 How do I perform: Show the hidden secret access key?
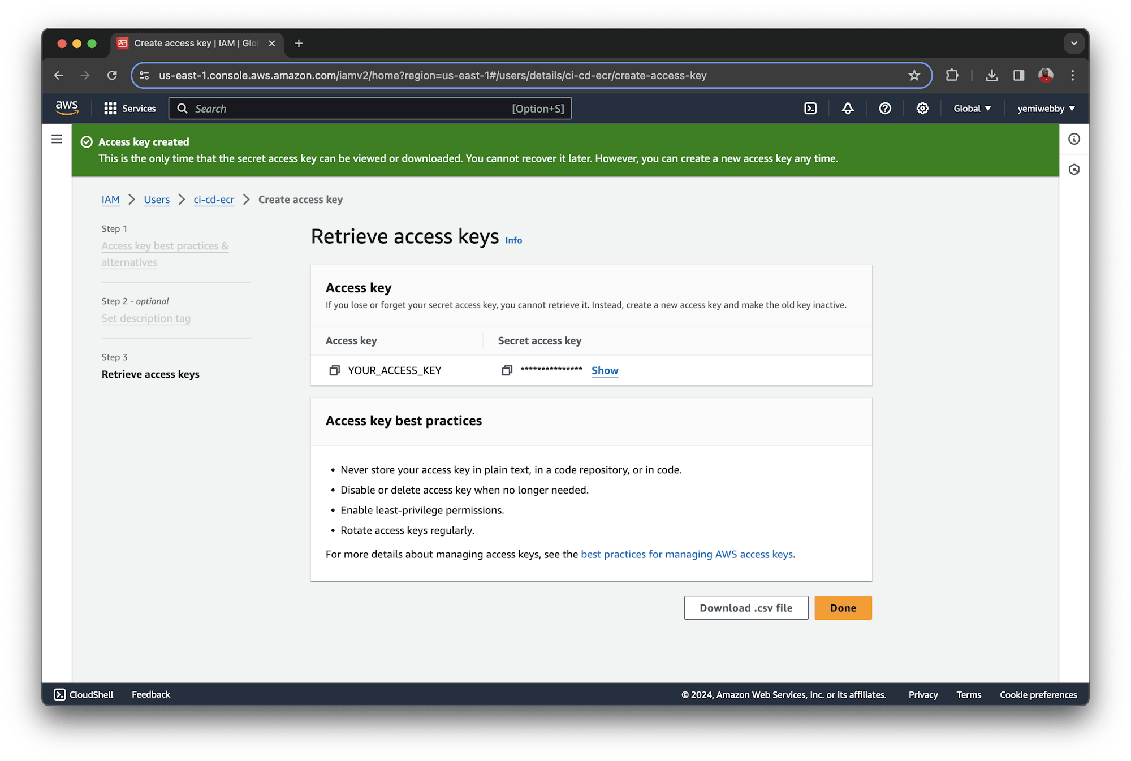(x=604, y=370)
